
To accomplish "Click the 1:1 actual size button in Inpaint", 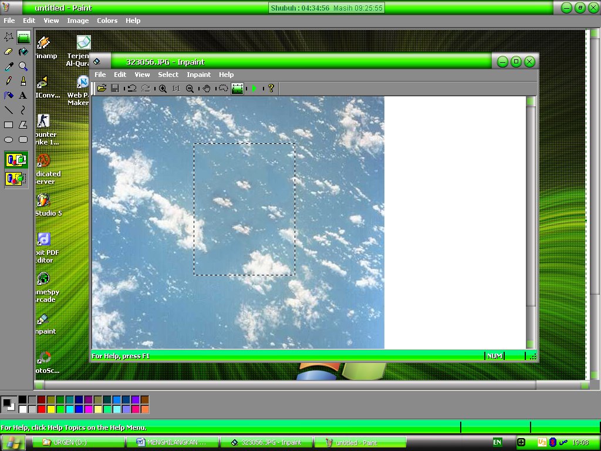I will coord(176,89).
